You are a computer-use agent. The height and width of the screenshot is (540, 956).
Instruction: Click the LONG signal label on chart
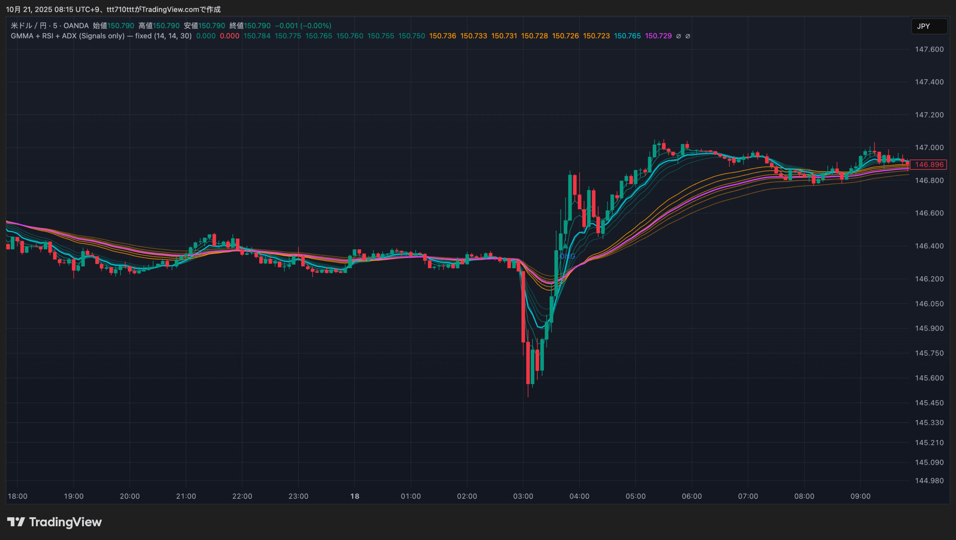pyautogui.click(x=567, y=256)
